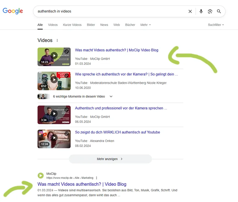Screen dimensions: 238x202
Task: Click 'YouTube · Alexandra Onken' source text
Action: 95,141
